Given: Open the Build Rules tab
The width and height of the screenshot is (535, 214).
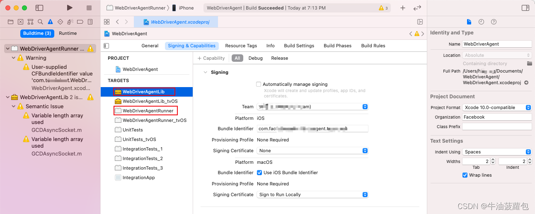Looking at the screenshot, I should coord(373,46).
